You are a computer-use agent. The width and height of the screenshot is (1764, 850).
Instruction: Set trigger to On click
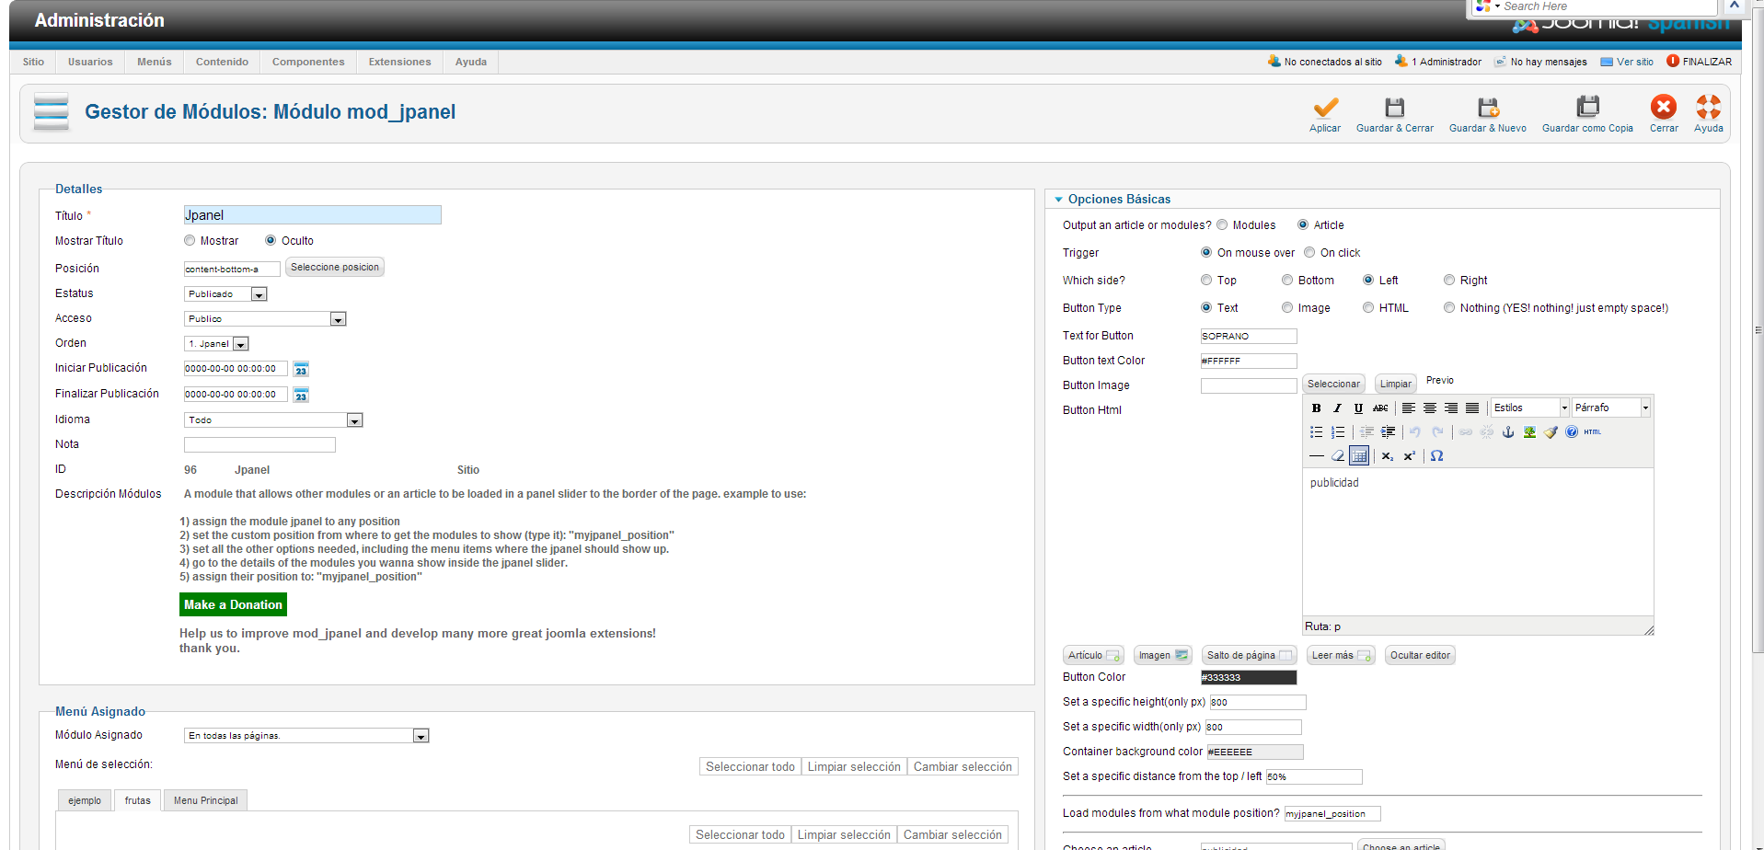1309,253
